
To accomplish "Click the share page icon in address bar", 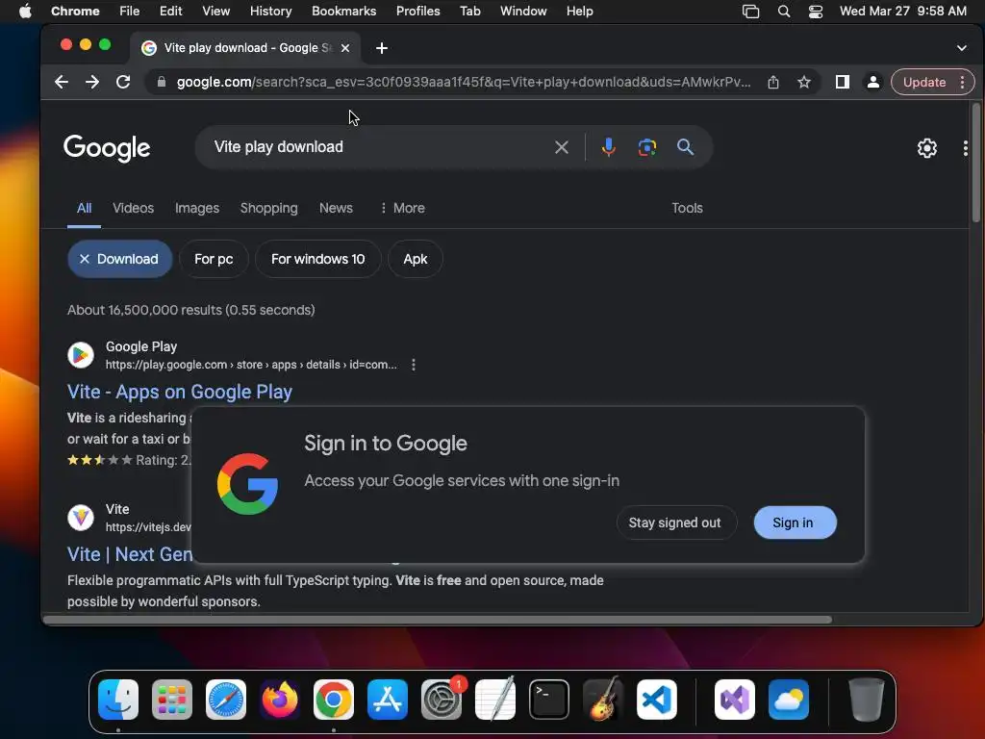I will click(773, 82).
